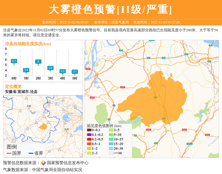222x174 pixels.
Task: Click the dark brown 0~0.1 legend swatch
Action: coord(89,130)
